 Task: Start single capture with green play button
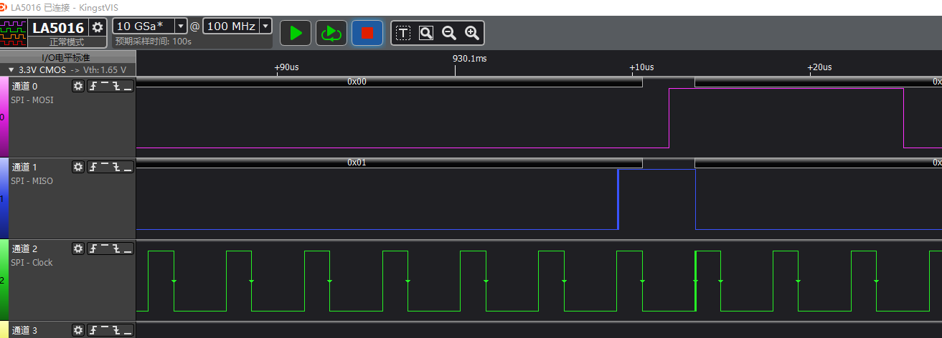[x=296, y=33]
